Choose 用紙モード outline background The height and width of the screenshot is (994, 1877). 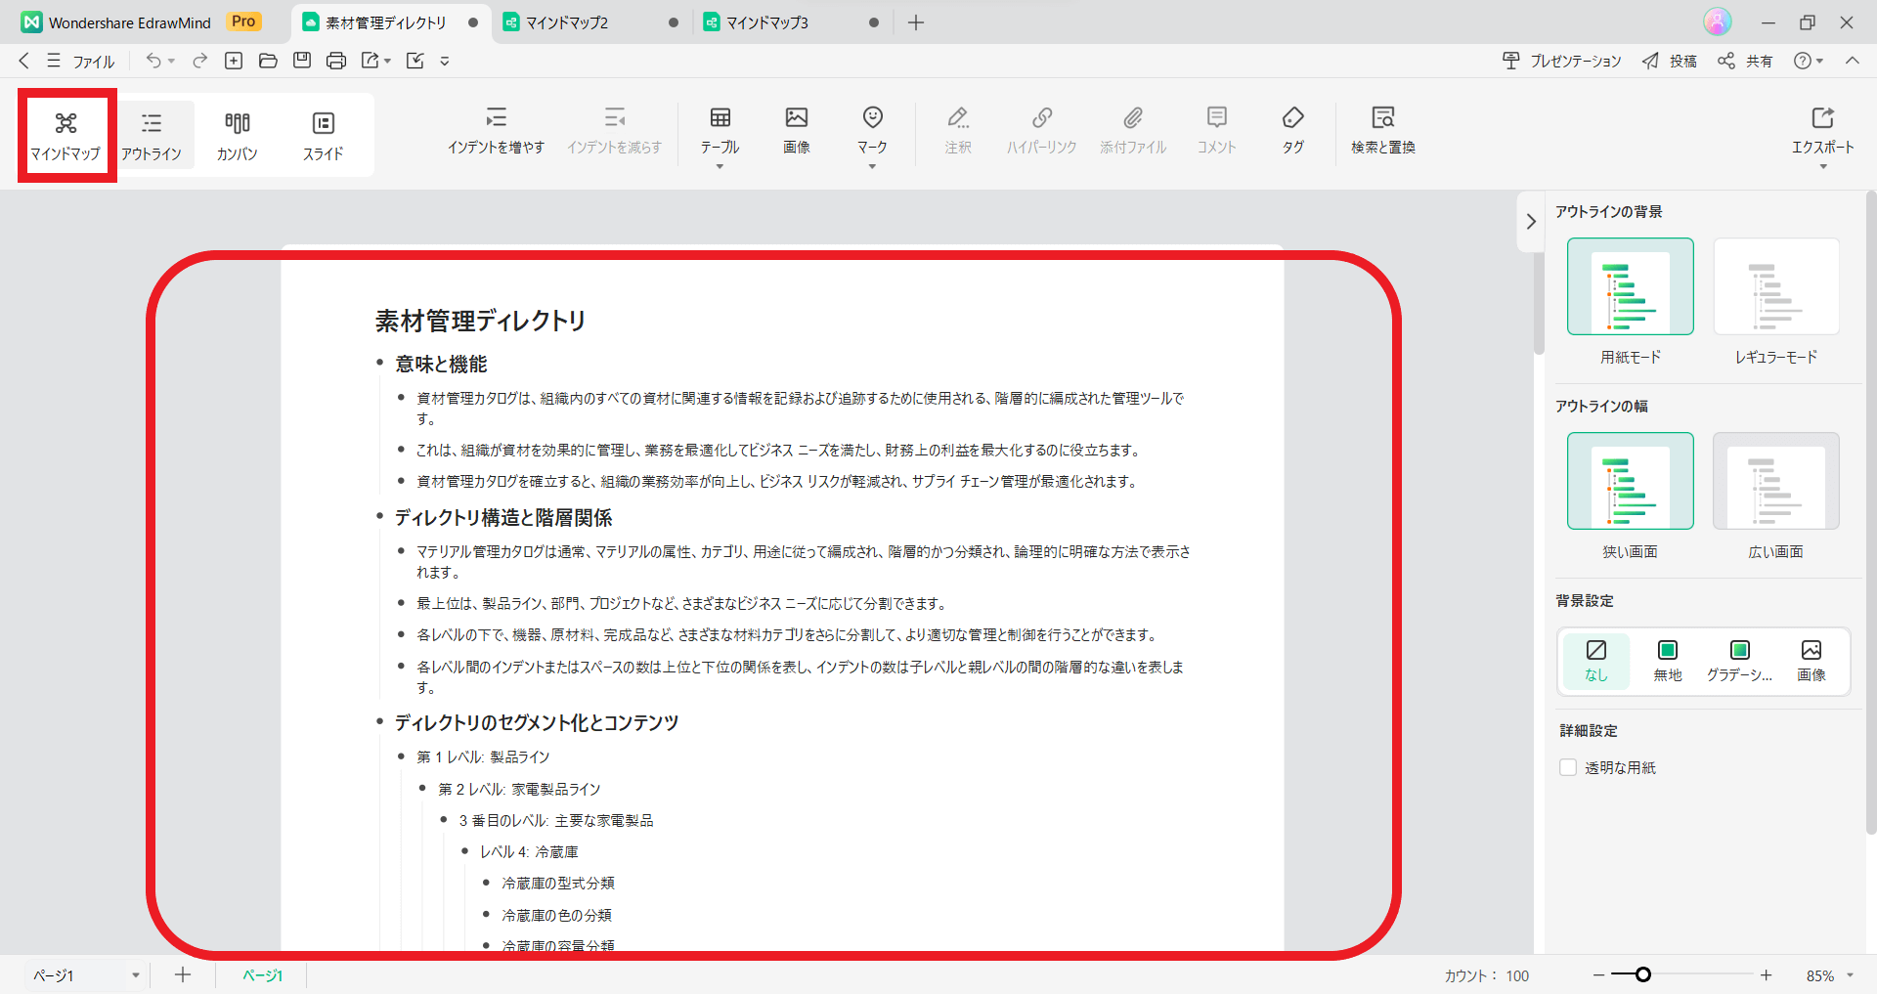1631,286
